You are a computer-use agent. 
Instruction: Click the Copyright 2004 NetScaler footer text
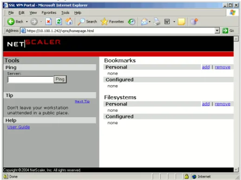[x=42, y=170]
